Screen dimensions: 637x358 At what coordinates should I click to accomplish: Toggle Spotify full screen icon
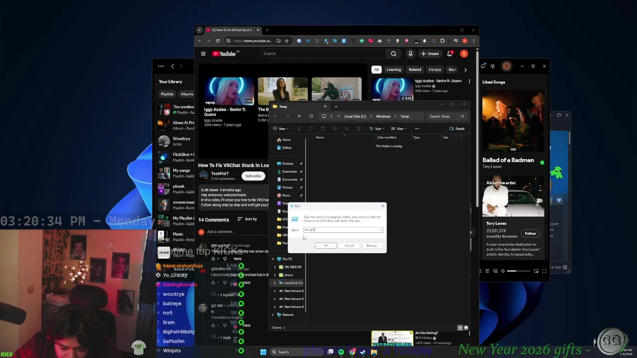pos(544,271)
